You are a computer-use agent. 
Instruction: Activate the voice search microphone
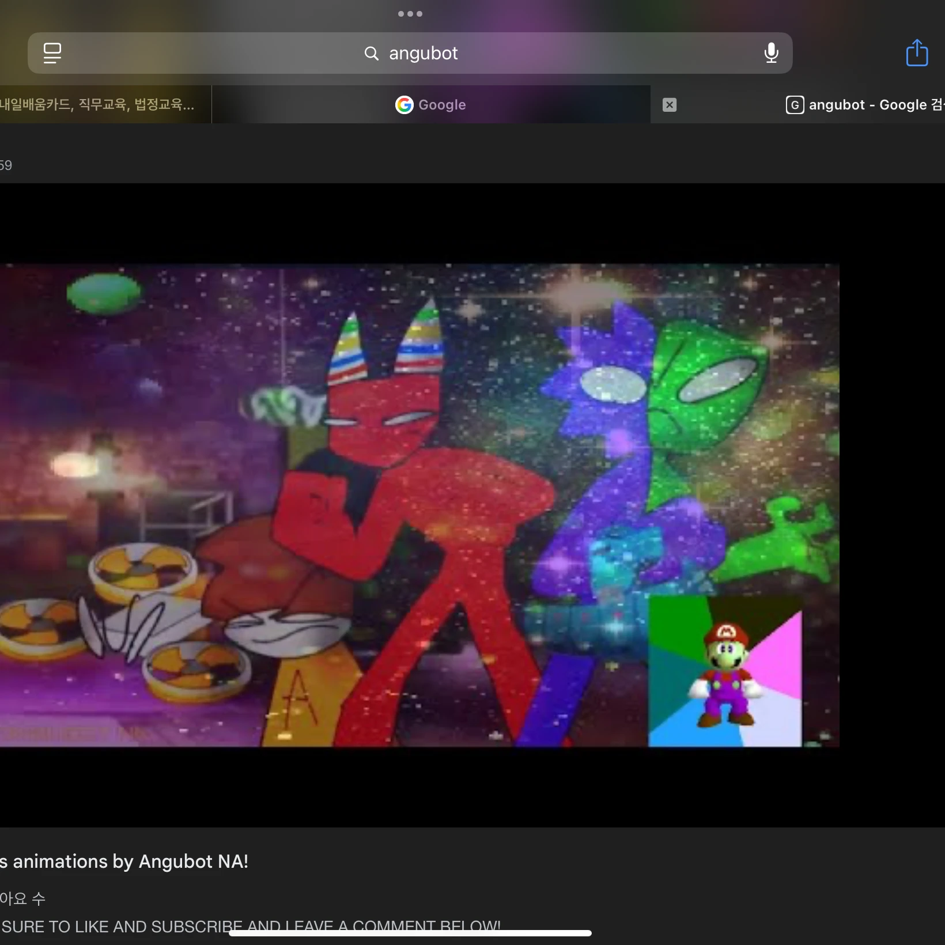pyautogui.click(x=771, y=53)
